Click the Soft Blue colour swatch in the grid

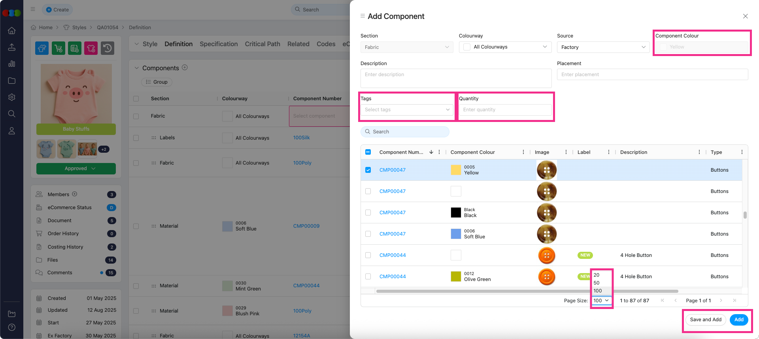point(456,234)
